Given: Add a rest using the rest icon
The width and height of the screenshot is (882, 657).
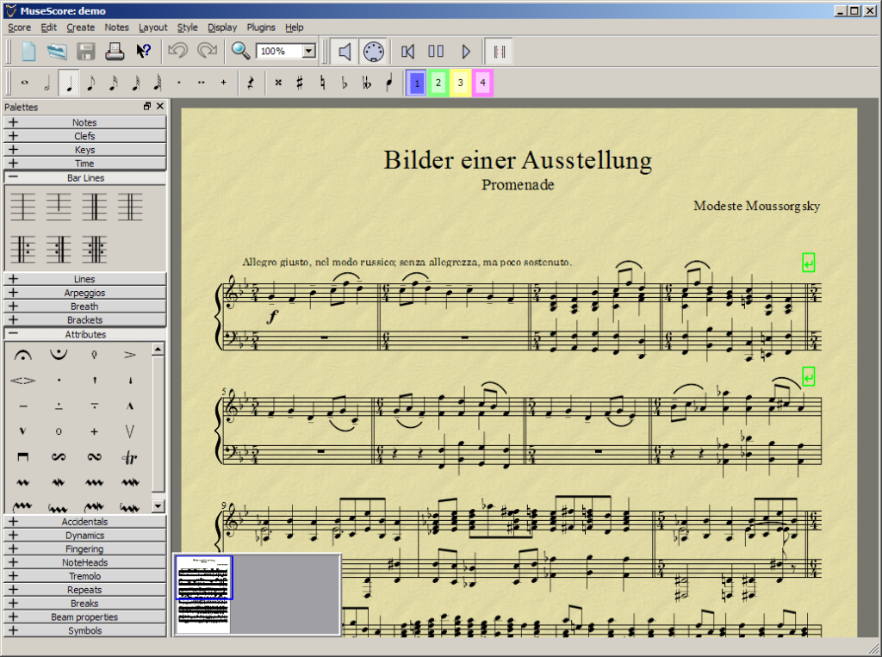Looking at the screenshot, I should coord(251,83).
